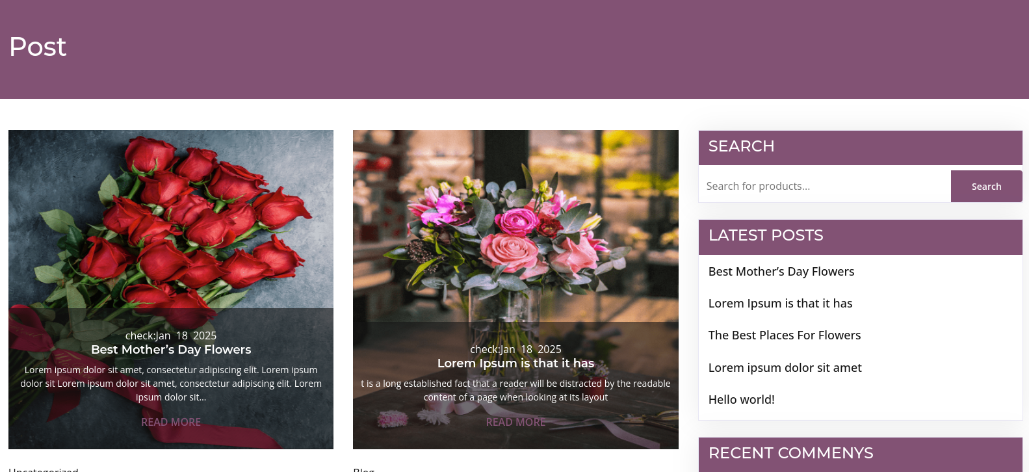Click READ MORE on Mother's Day Flowers card
Viewport: 1029px width, 472px height.
point(171,422)
